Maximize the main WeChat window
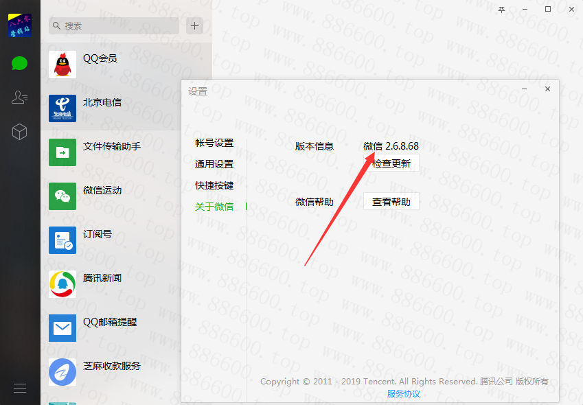Screen dimensions: 583x405 pyautogui.click(x=548, y=10)
